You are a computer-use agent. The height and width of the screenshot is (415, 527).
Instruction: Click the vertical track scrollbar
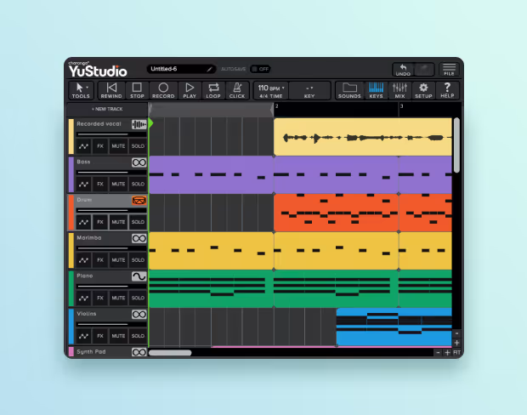click(456, 145)
